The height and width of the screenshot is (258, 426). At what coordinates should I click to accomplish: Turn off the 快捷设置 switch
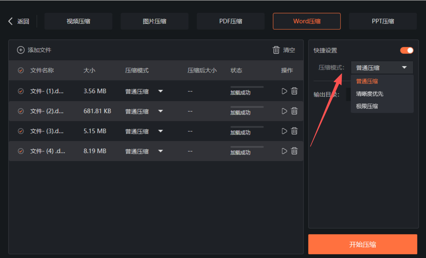pyautogui.click(x=407, y=50)
